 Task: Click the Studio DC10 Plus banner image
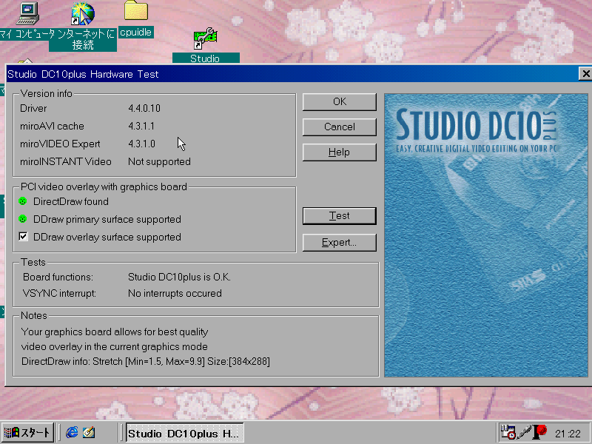486,235
